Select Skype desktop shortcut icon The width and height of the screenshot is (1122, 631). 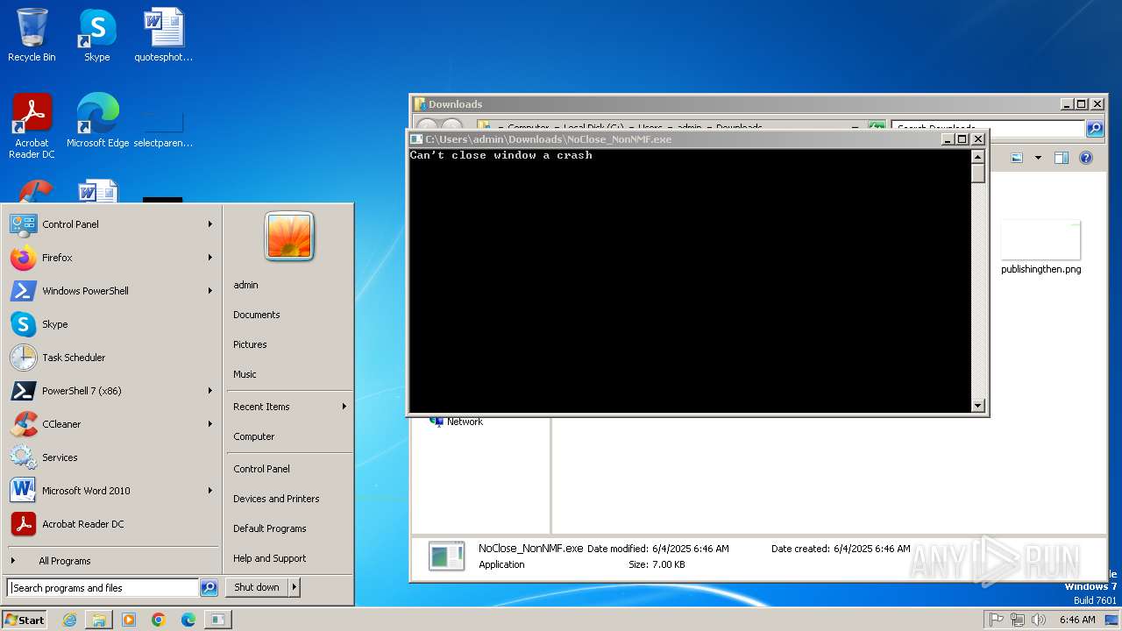[97, 36]
